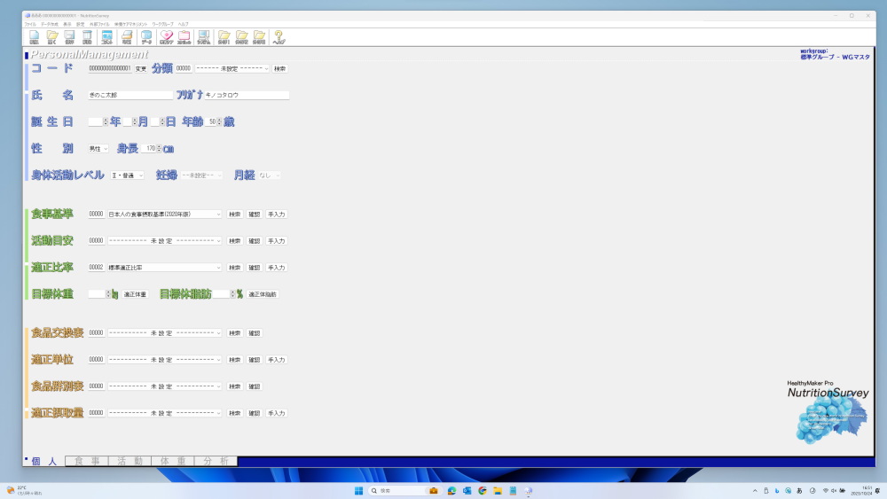Image resolution: width=887 pixels, height=499 pixels.
Task: Click the first analysis folder icon
Action: click(224, 37)
